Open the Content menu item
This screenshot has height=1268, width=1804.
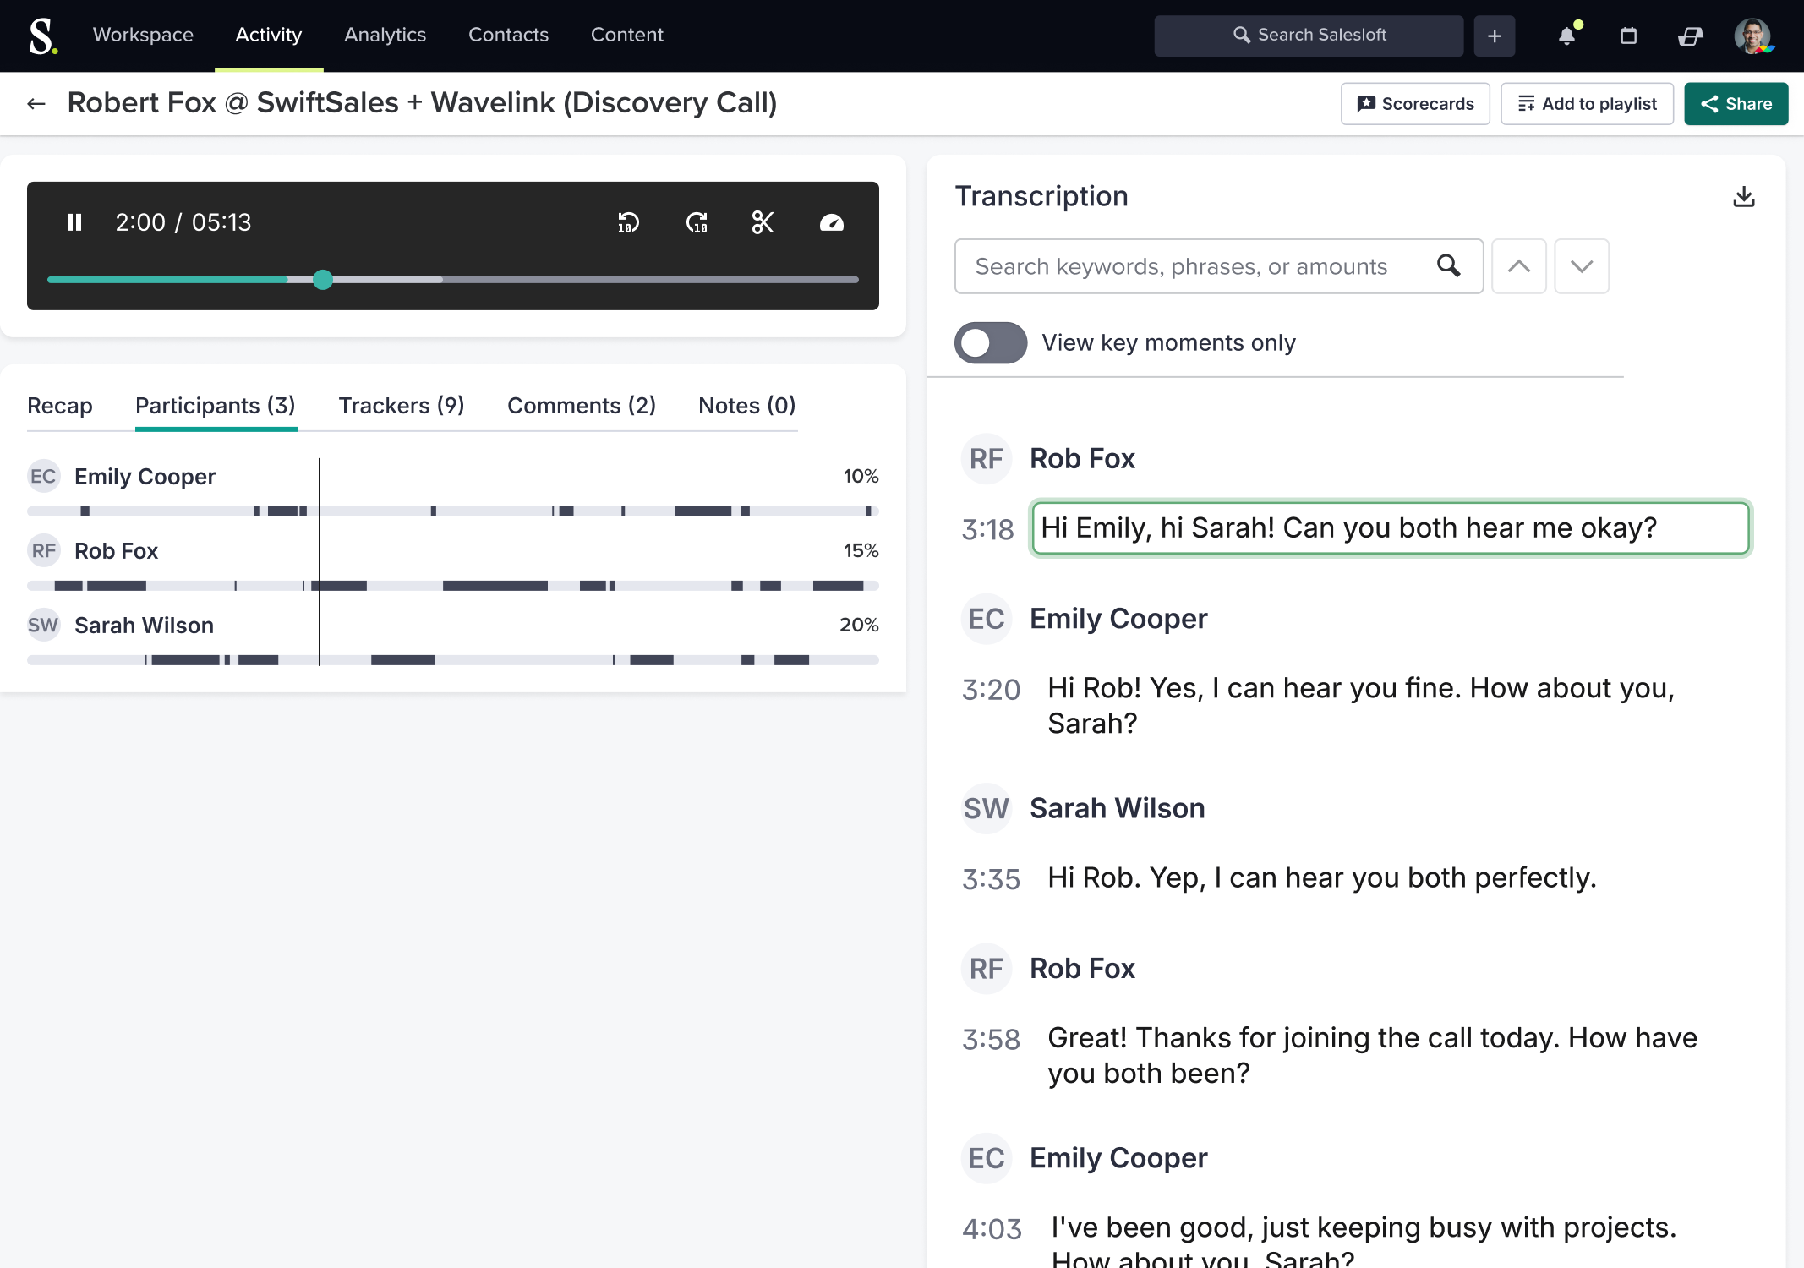pos(626,35)
